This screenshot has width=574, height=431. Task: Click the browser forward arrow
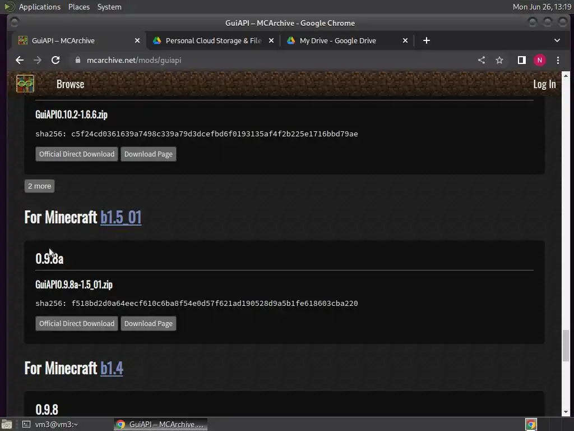(38, 60)
